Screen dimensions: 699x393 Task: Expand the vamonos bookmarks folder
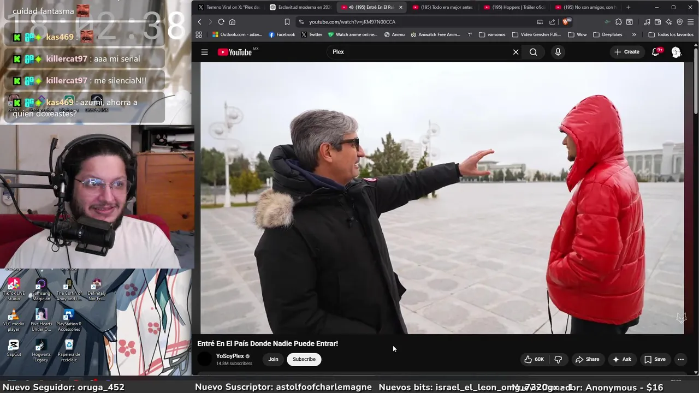[492, 34]
